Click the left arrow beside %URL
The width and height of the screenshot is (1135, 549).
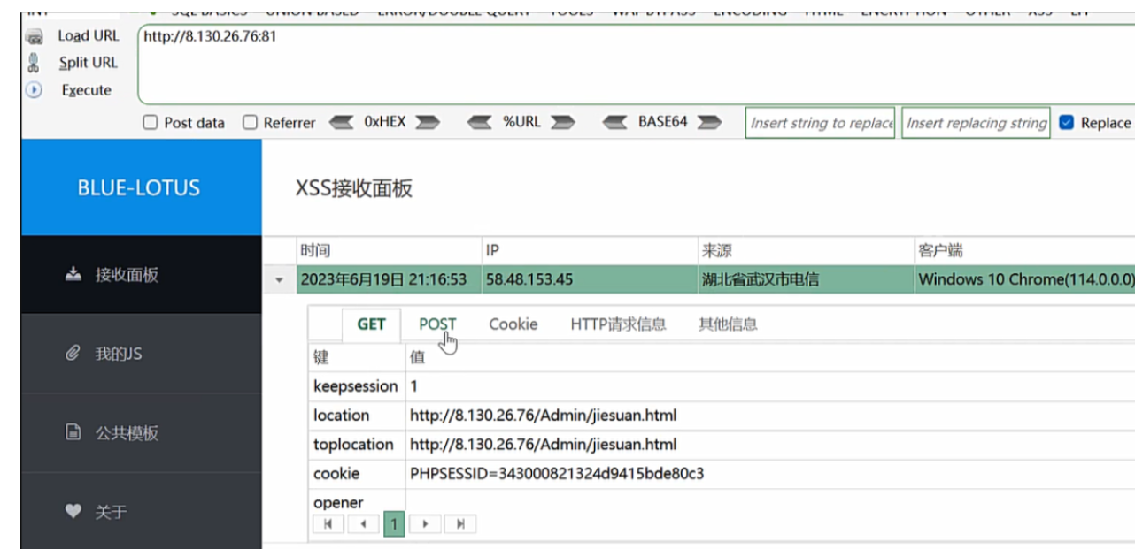[480, 122]
